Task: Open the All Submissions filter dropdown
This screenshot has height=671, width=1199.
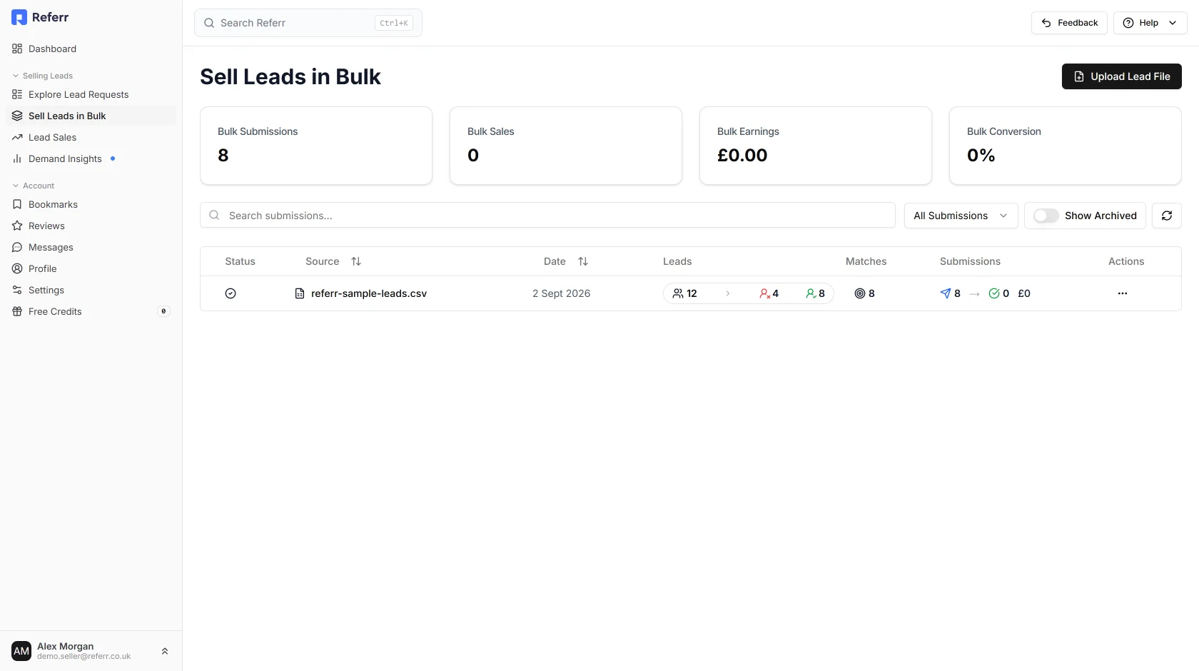Action: tap(961, 216)
